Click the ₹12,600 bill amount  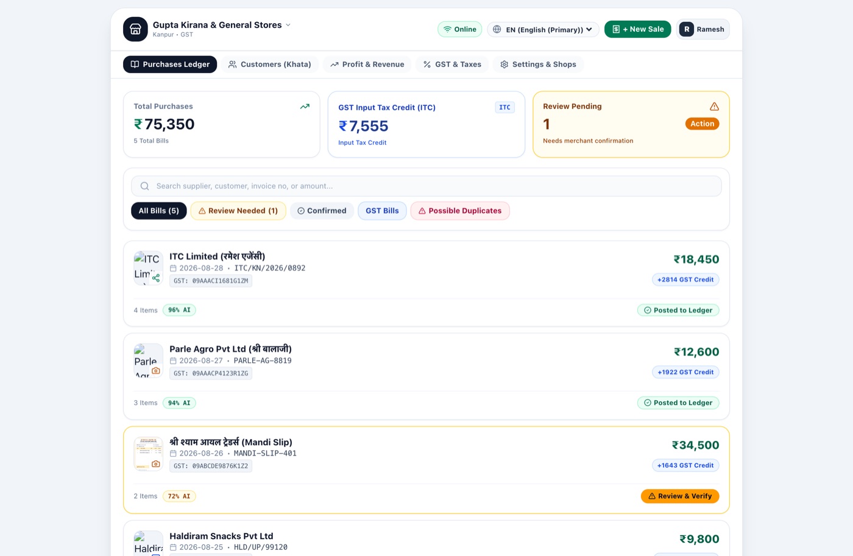[696, 352]
